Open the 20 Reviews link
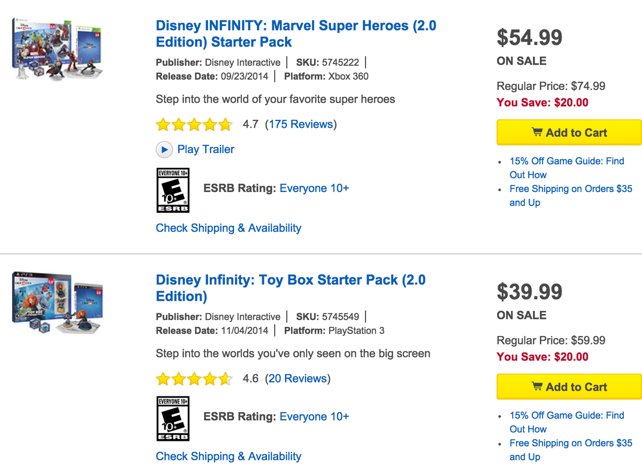This screenshot has width=642, height=474. point(297,379)
